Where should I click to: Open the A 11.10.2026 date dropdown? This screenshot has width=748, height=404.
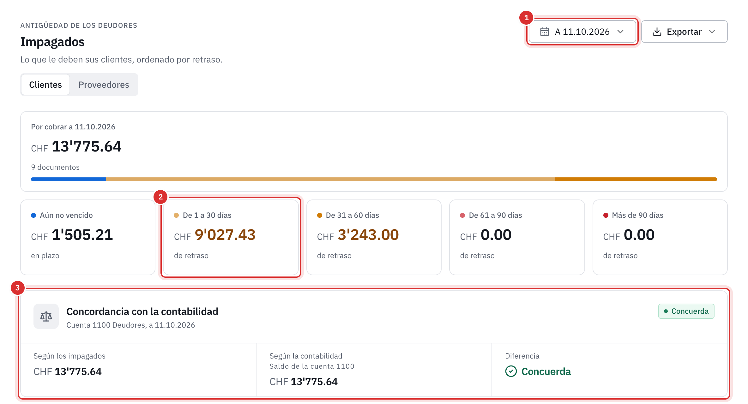tap(582, 32)
